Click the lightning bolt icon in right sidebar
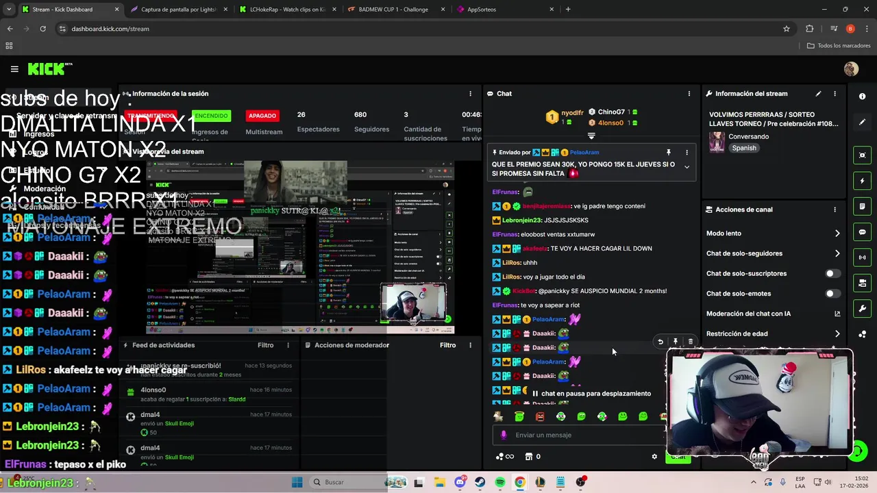The height and width of the screenshot is (493, 877). click(863, 181)
